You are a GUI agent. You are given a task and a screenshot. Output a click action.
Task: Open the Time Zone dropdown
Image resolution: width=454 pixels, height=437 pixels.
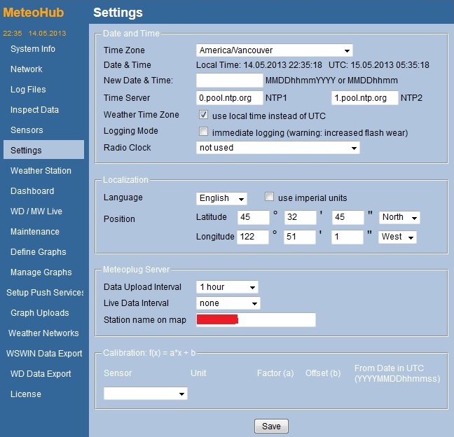(274, 50)
